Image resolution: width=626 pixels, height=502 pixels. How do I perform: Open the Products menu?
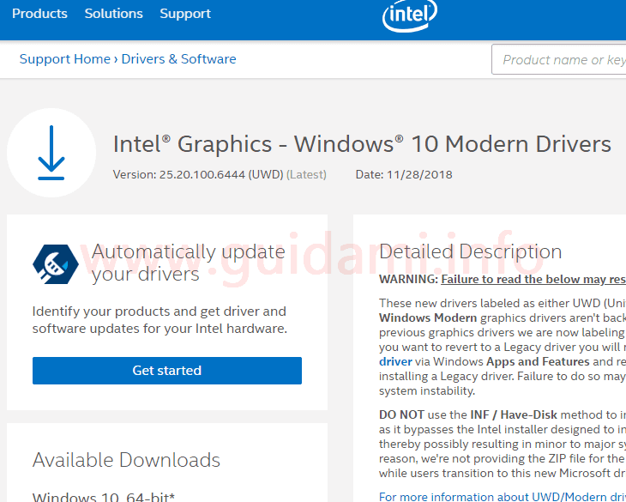[x=39, y=14]
